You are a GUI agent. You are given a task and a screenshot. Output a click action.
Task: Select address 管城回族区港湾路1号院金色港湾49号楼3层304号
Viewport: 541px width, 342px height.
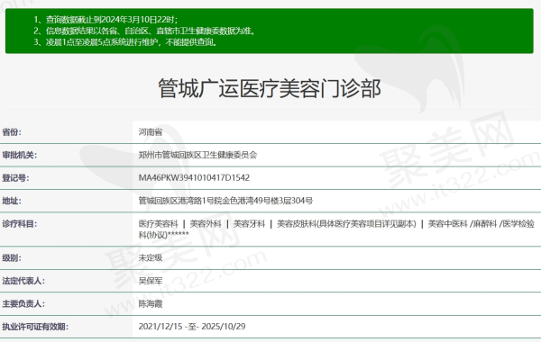click(x=225, y=201)
